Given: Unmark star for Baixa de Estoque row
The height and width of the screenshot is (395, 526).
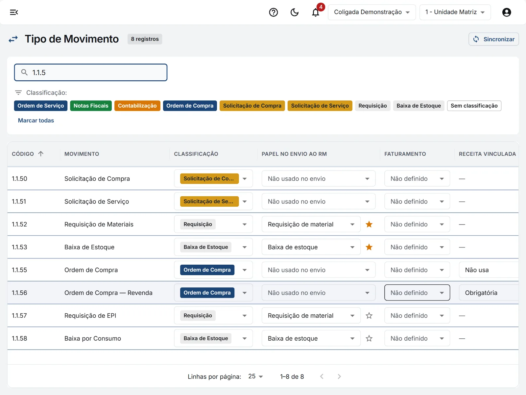Looking at the screenshot, I should tap(369, 247).
